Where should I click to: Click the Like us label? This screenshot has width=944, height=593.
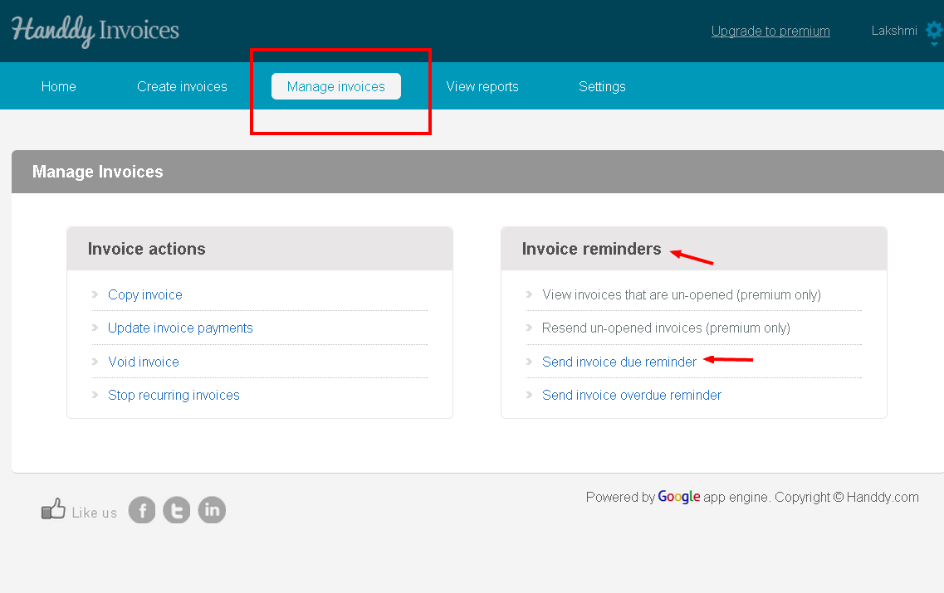[95, 513]
